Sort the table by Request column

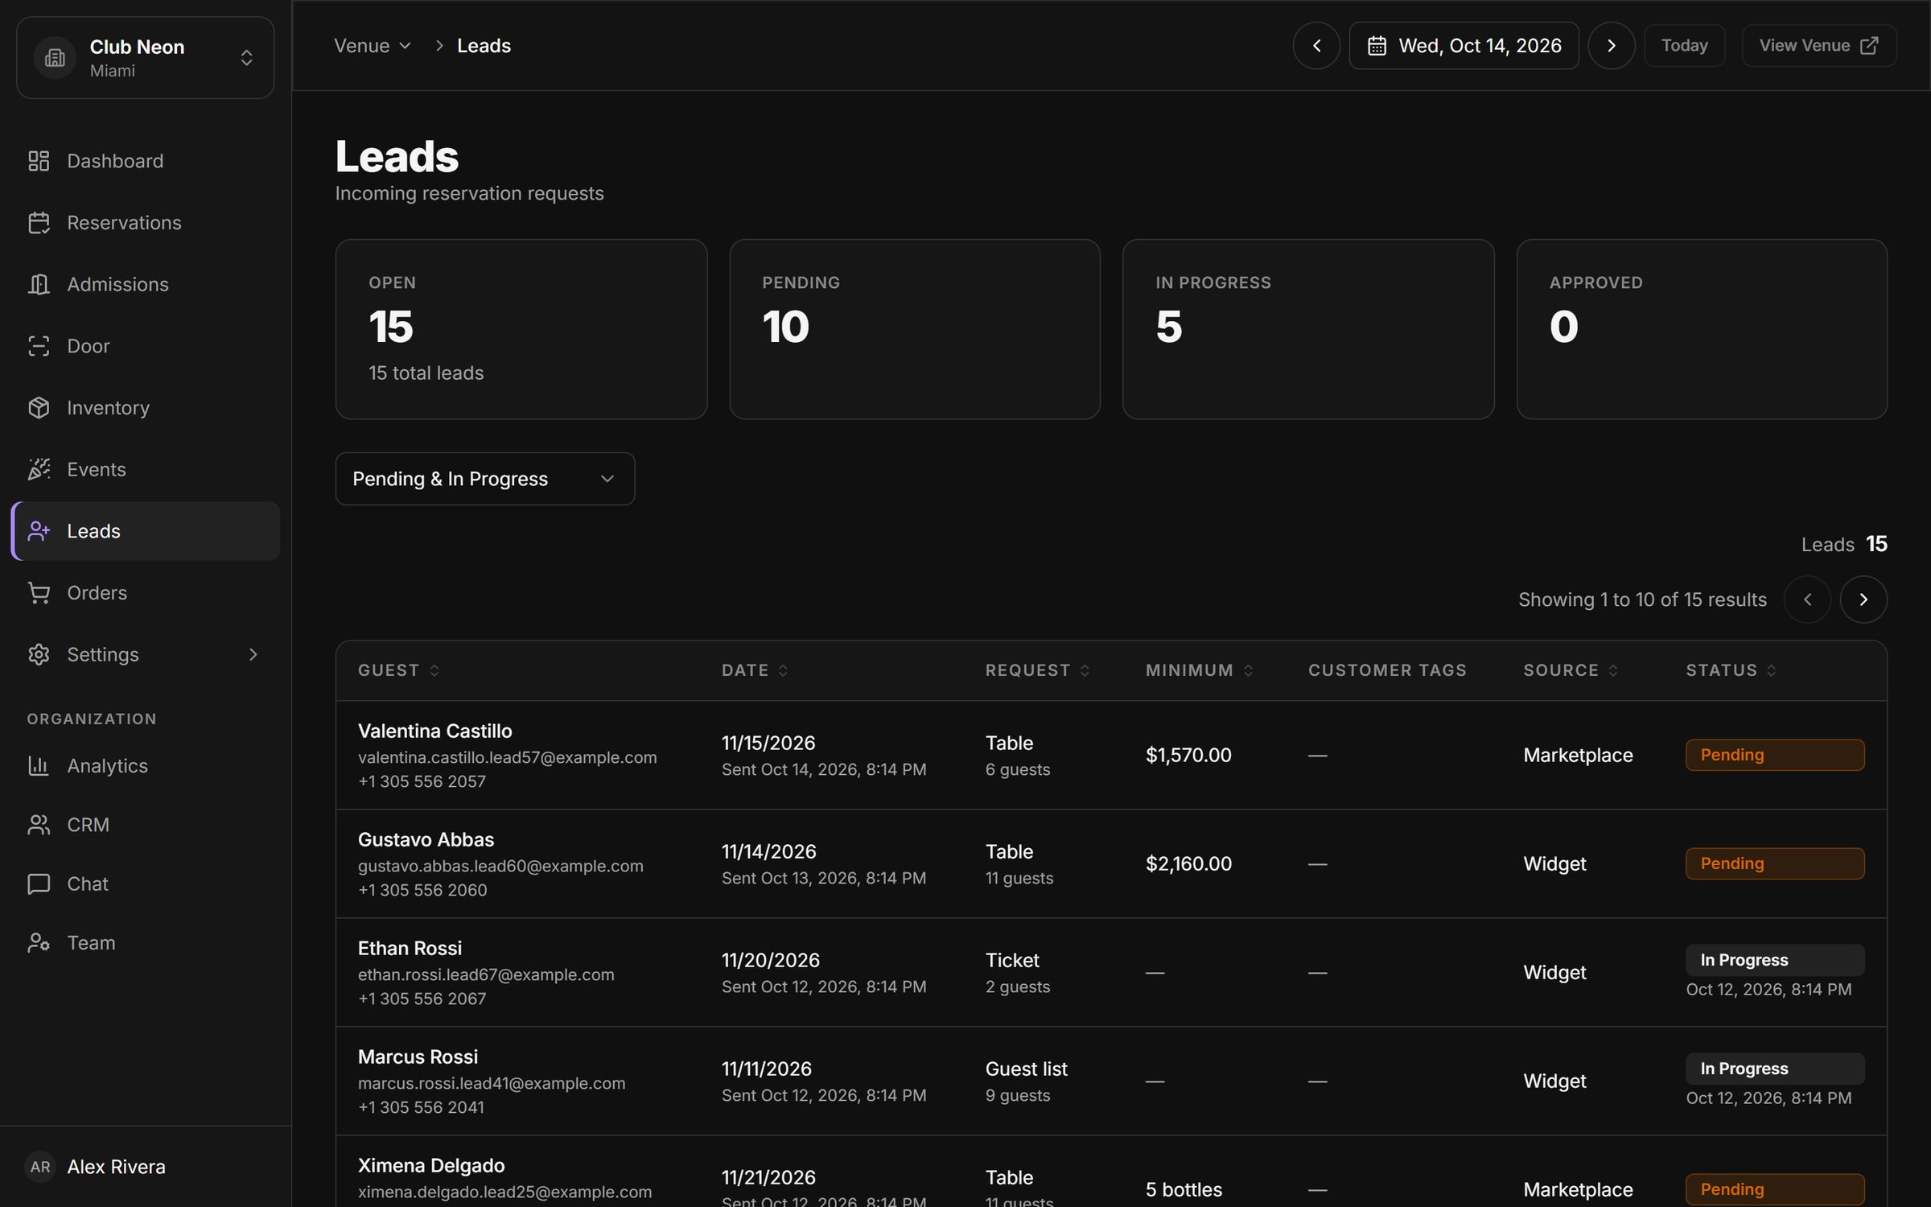pos(1038,670)
